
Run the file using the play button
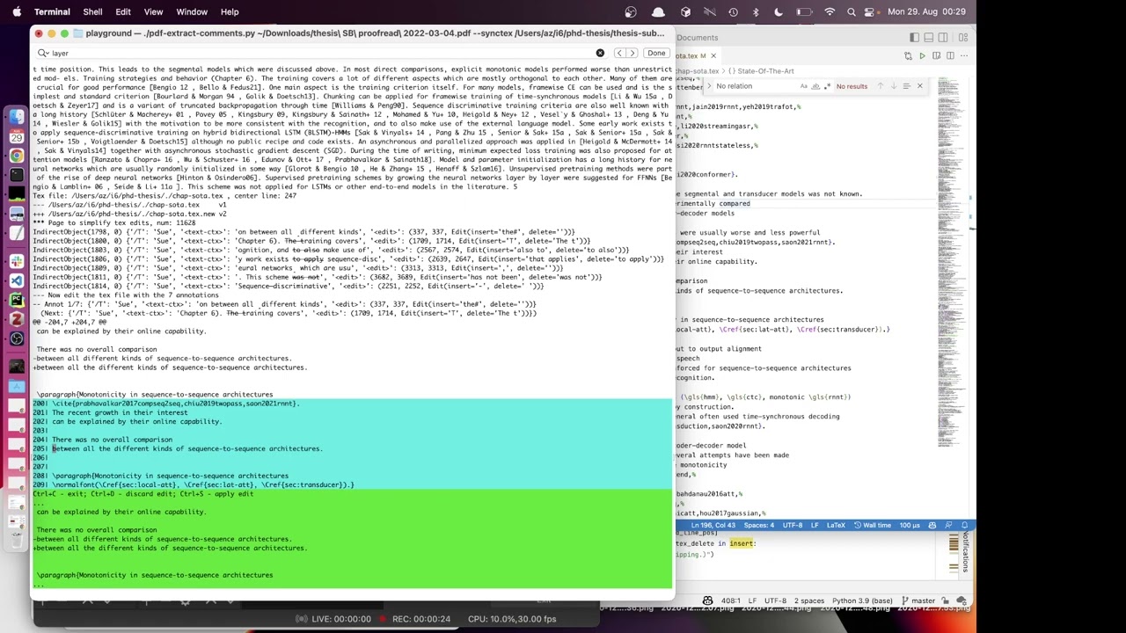coord(922,55)
